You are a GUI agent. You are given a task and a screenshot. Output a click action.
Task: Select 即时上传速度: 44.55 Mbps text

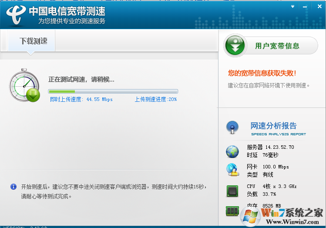point(81,99)
